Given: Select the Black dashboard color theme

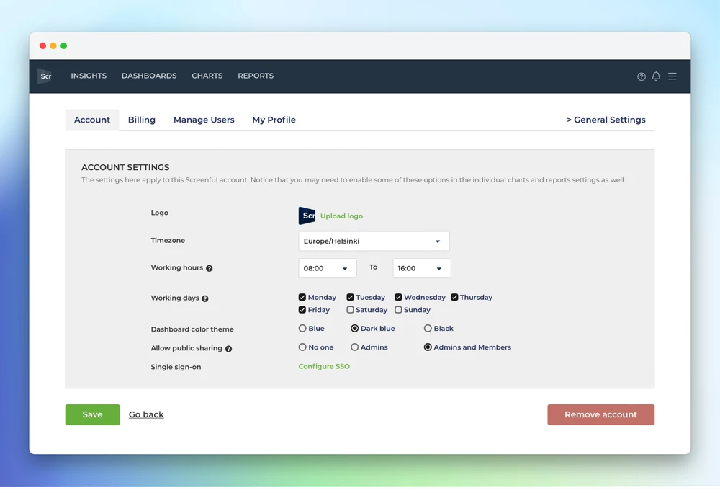Looking at the screenshot, I should [428, 329].
